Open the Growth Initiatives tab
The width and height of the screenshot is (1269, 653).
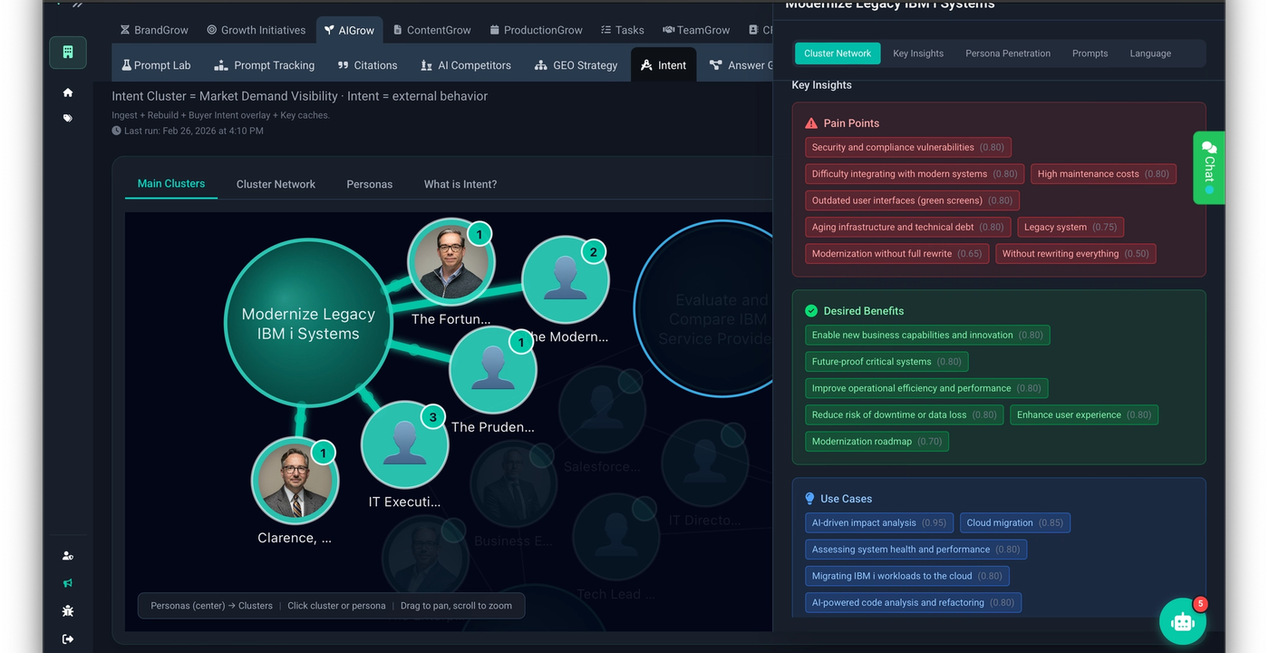(256, 30)
